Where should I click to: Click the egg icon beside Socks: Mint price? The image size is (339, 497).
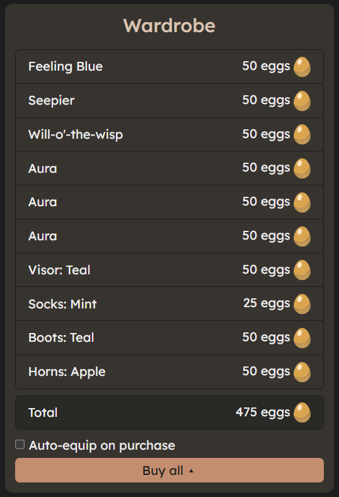pos(302,304)
